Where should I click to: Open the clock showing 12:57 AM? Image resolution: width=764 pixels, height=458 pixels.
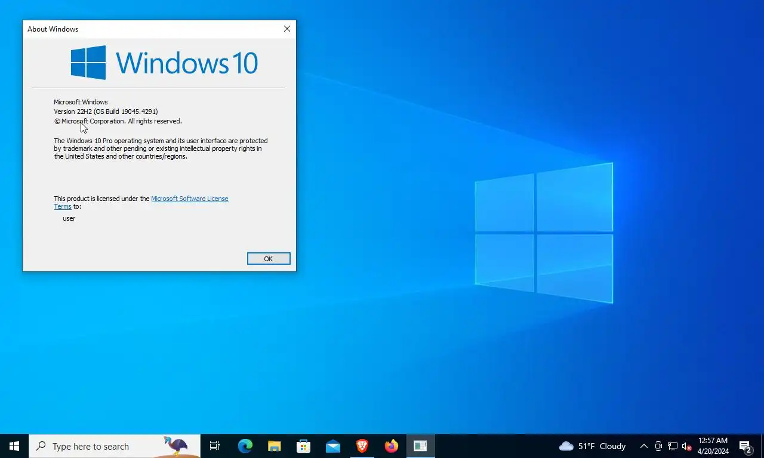click(x=713, y=446)
